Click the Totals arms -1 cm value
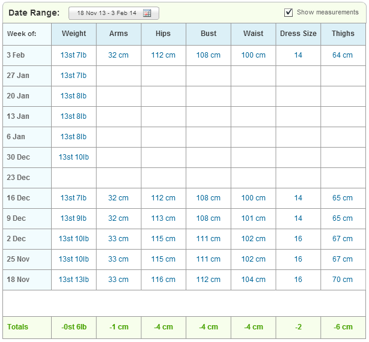The width and height of the screenshot is (369, 342). [119, 327]
